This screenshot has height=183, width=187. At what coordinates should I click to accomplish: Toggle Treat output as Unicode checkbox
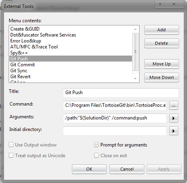click(11, 155)
